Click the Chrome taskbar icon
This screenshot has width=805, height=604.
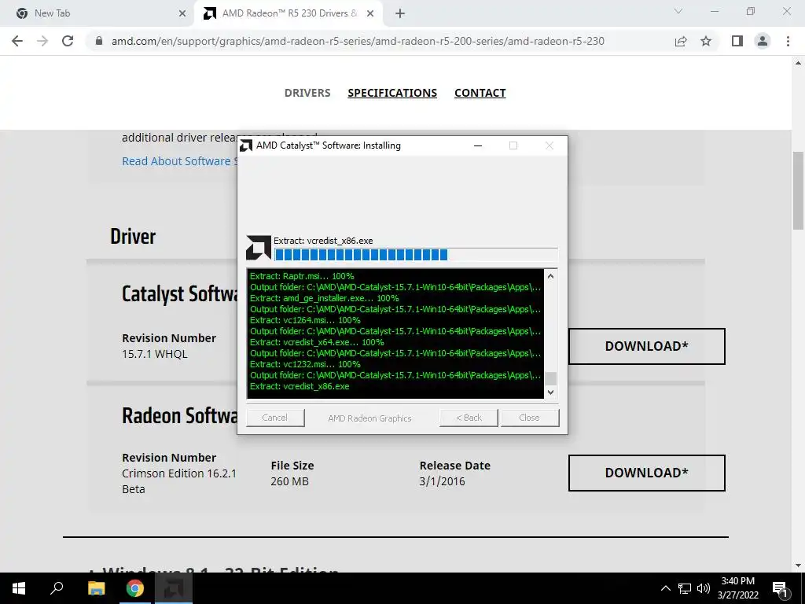point(135,588)
